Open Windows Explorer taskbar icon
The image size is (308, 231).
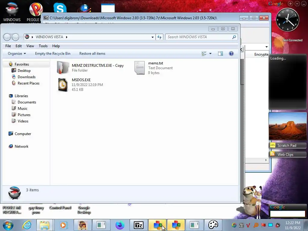(x=45, y=225)
